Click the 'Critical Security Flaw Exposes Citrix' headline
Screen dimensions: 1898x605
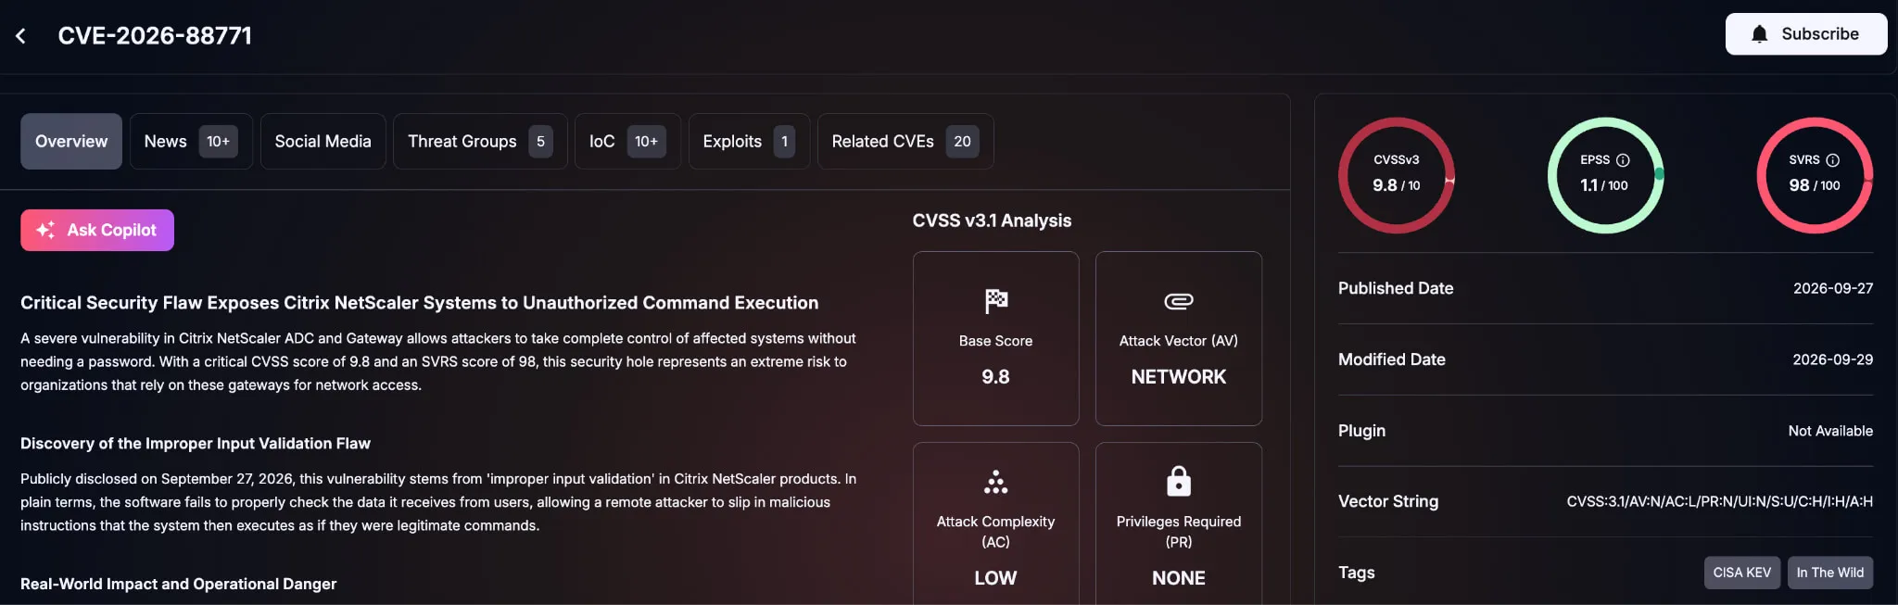coord(420,303)
